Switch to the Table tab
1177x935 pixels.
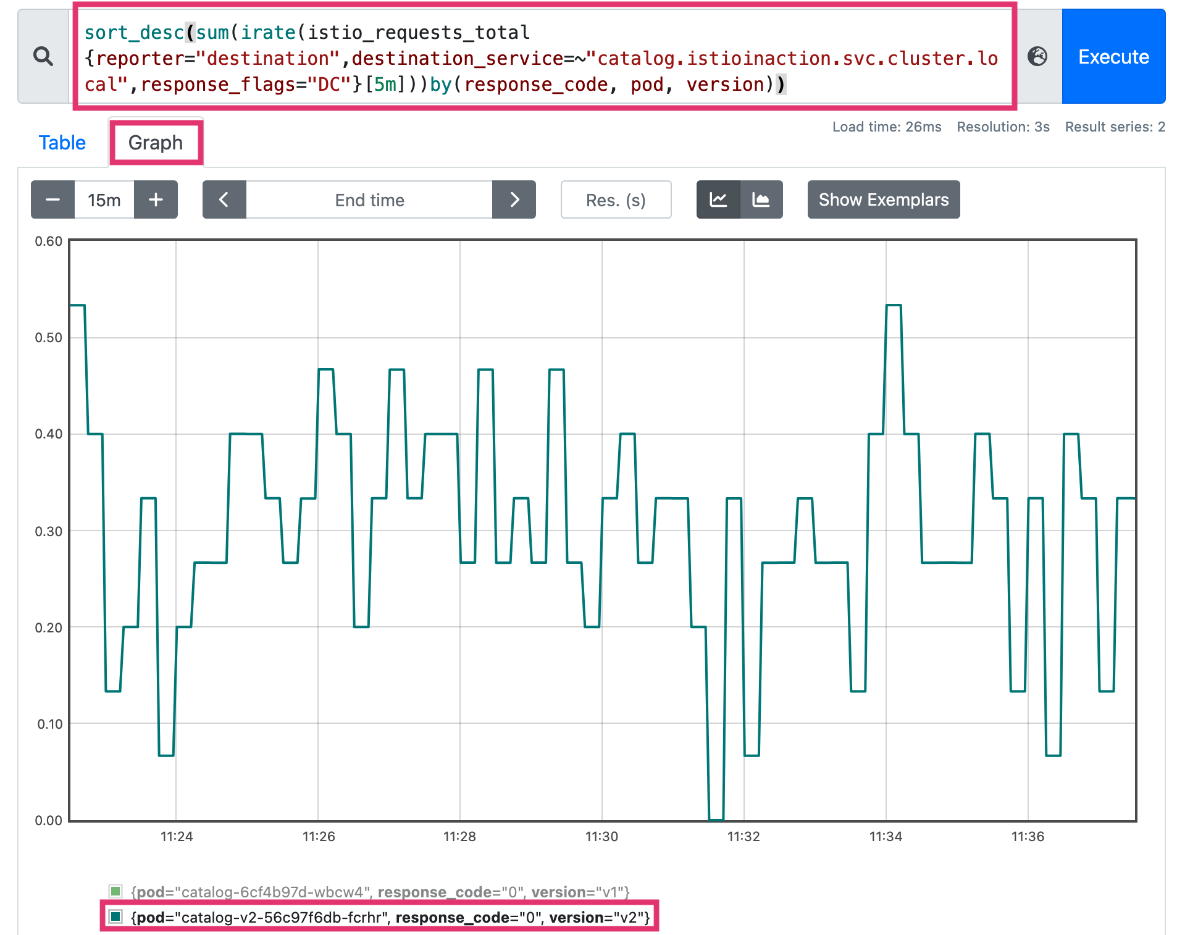click(62, 143)
